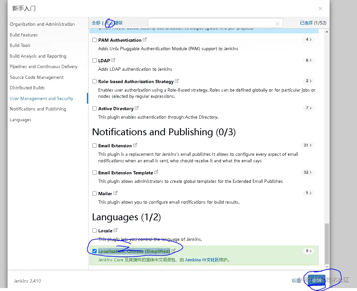Open Source Code Management category
The height and width of the screenshot is (291, 357).
tap(37, 77)
